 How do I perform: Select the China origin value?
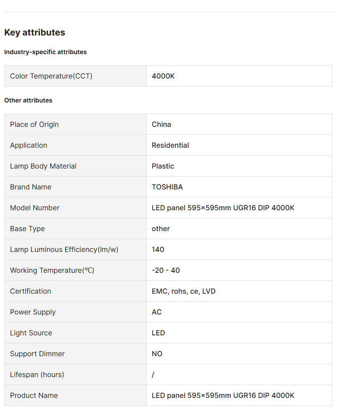coord(162,124)
